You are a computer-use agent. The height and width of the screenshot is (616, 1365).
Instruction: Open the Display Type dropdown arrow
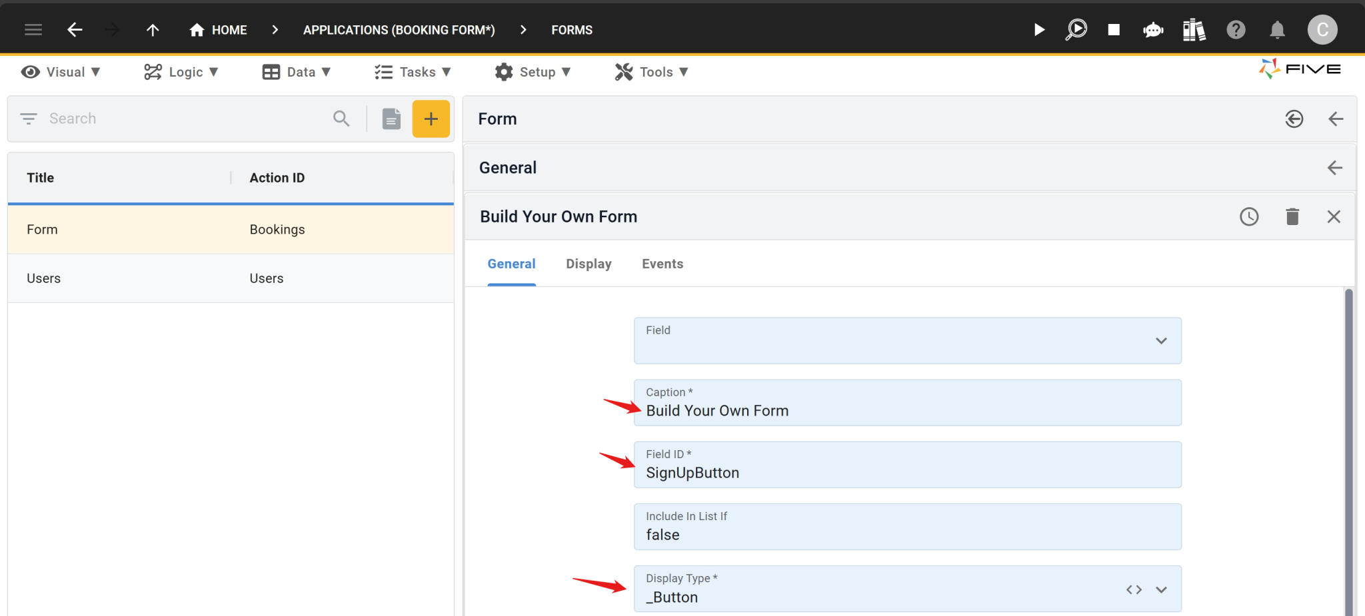(x=1160, y=589)
